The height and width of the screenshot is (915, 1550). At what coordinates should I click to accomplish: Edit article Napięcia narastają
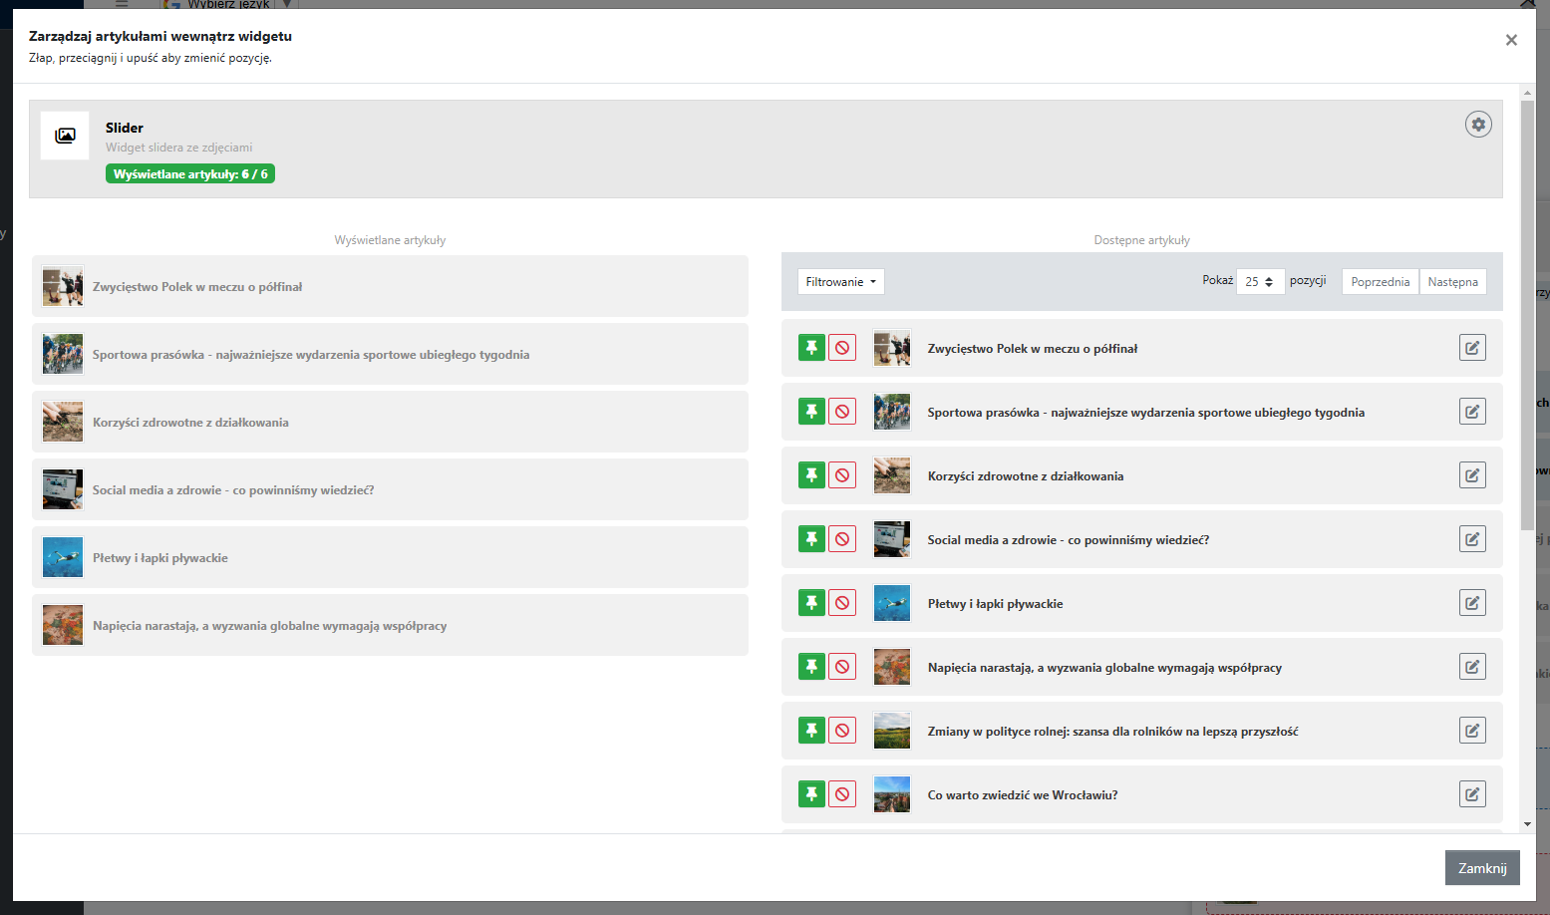pyautogui.click(x=1472, y=667)
